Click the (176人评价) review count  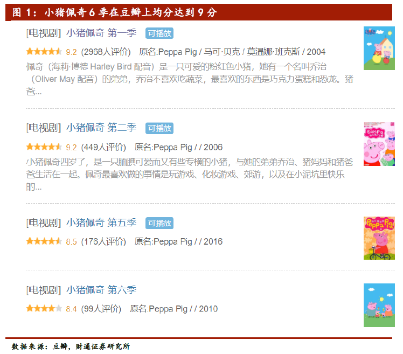pos(103,241)
